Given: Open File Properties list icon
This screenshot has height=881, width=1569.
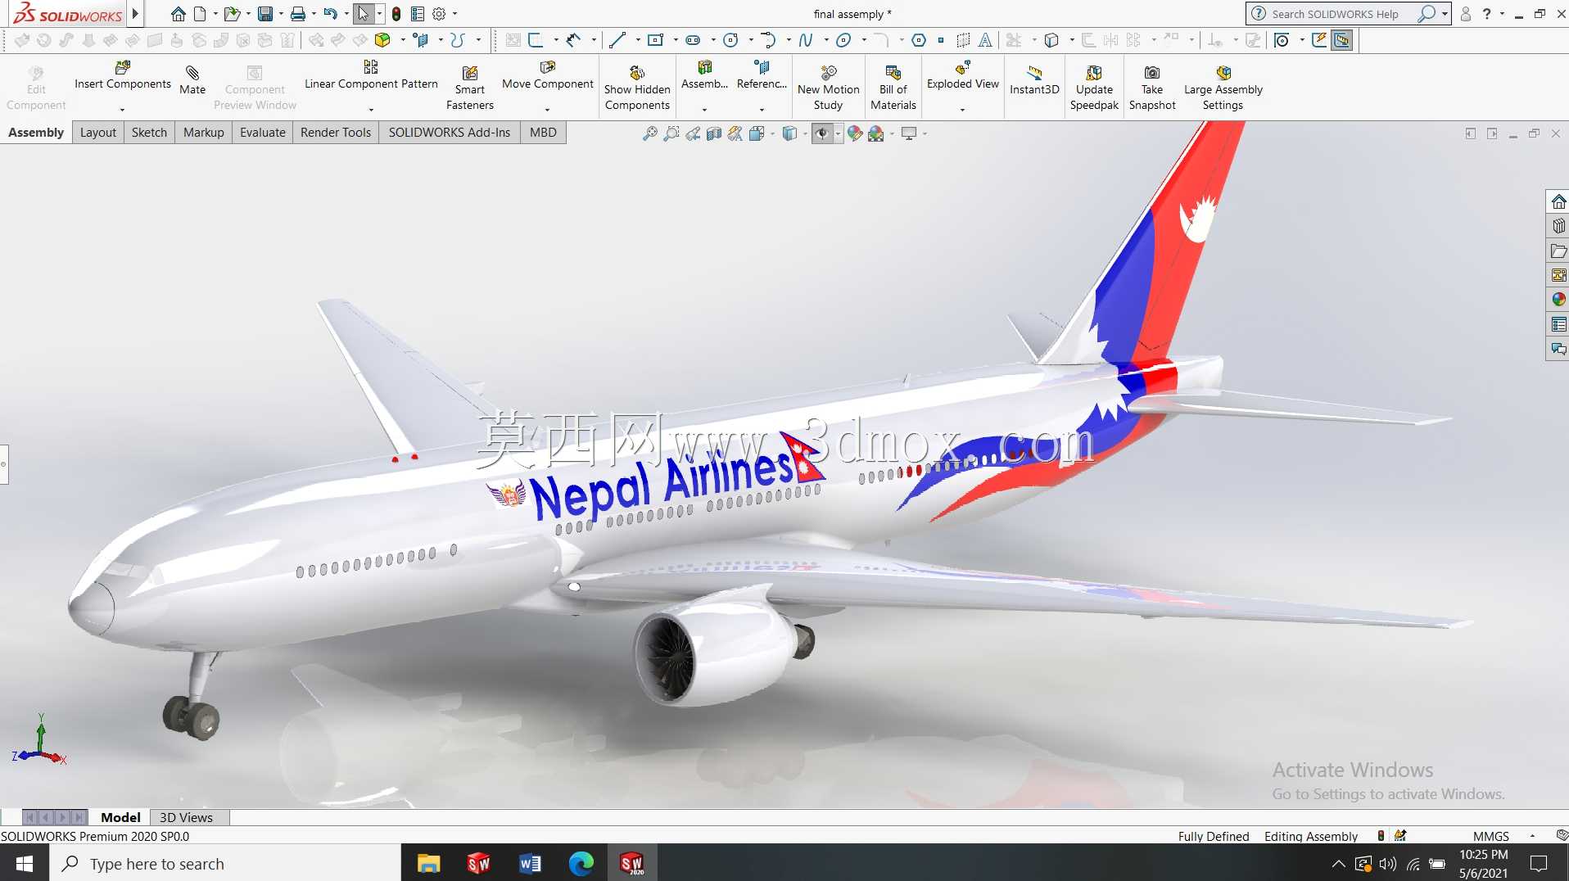Looking at the screenshot, I should click(418, 14).
